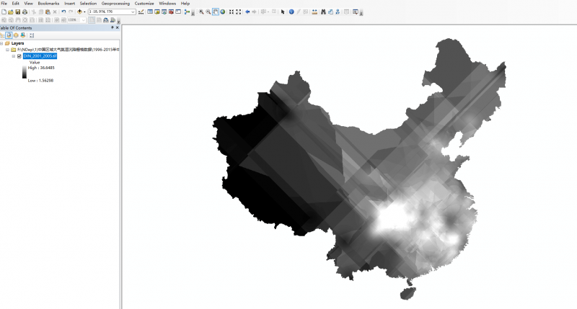
Task: Click the Save map document icon
Action: (17, 12)
